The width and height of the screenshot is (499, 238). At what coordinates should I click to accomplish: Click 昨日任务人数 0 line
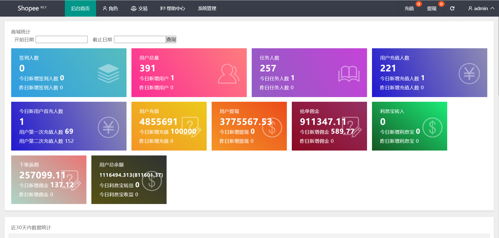click(x=276, y=87)
